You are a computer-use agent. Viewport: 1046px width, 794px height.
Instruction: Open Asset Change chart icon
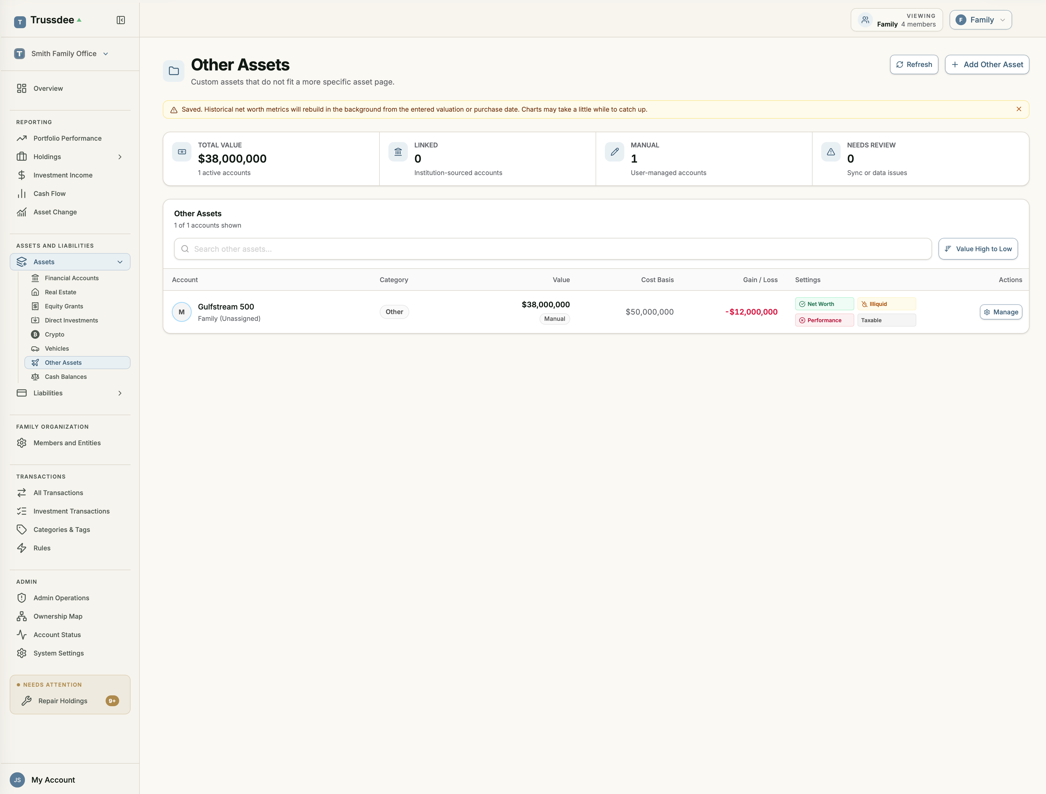point(22,212)
